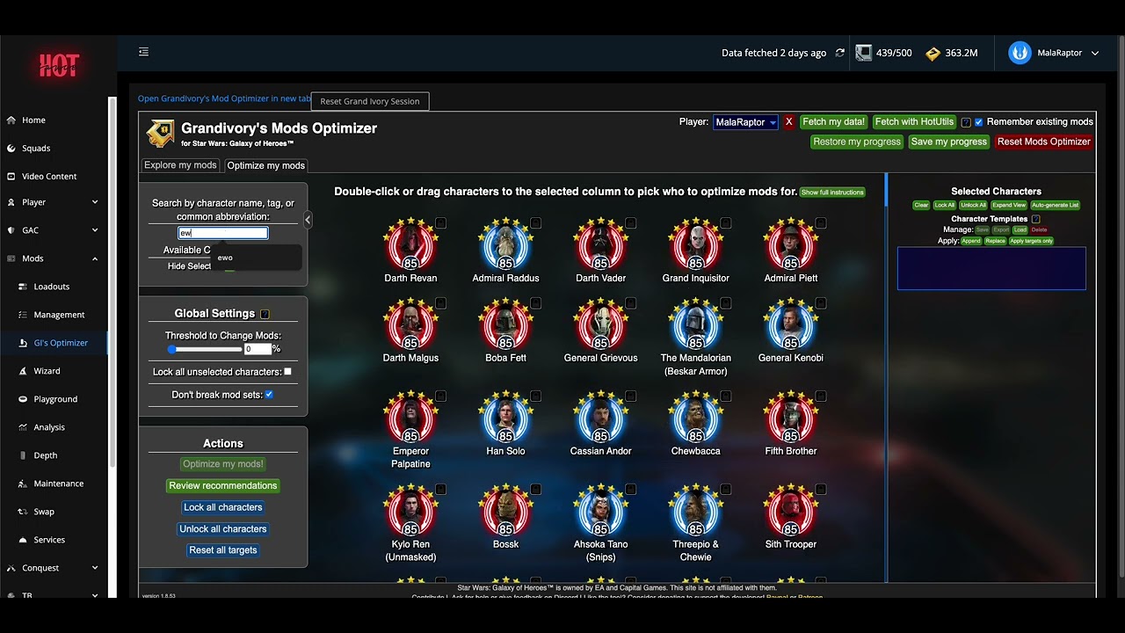Open Loadouts under Mods
Viewport: 1125px width, 633px height.
click(x=51, y=287)
